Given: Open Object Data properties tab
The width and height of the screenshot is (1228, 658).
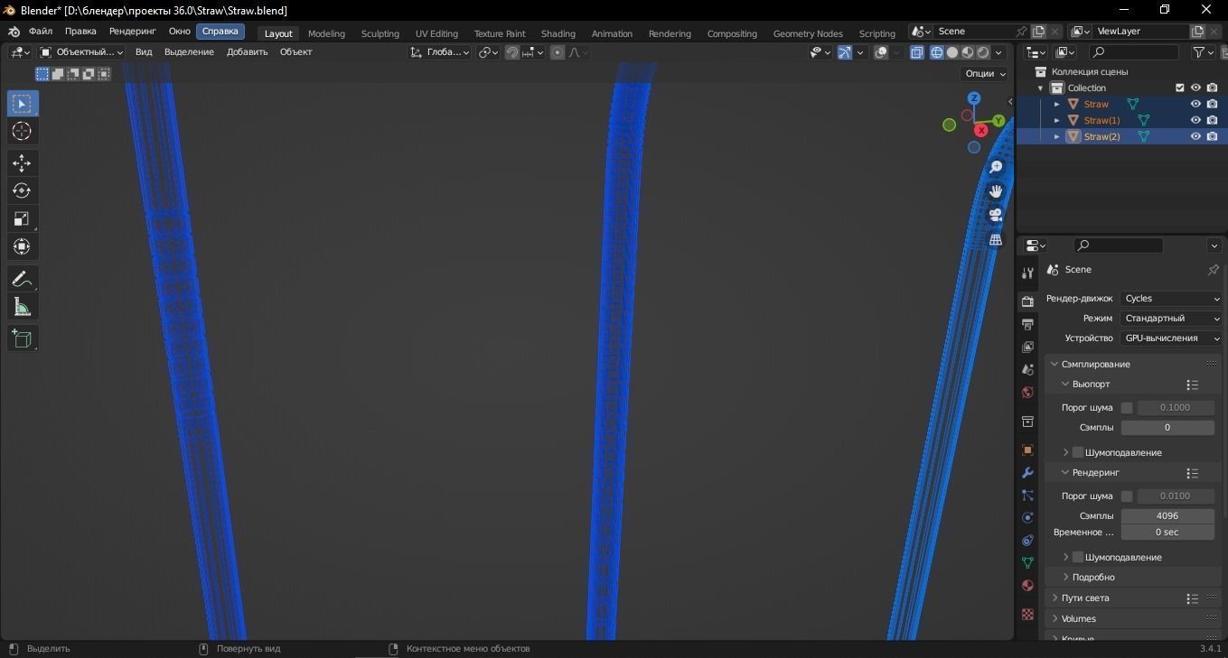Looking at the screenshot, I should click(1027, 562).
